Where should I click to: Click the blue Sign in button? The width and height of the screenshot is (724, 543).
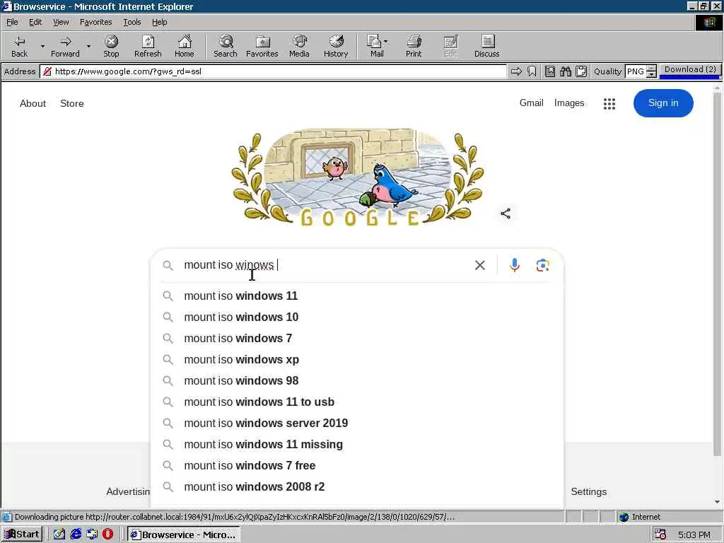(x=663, y=103)
